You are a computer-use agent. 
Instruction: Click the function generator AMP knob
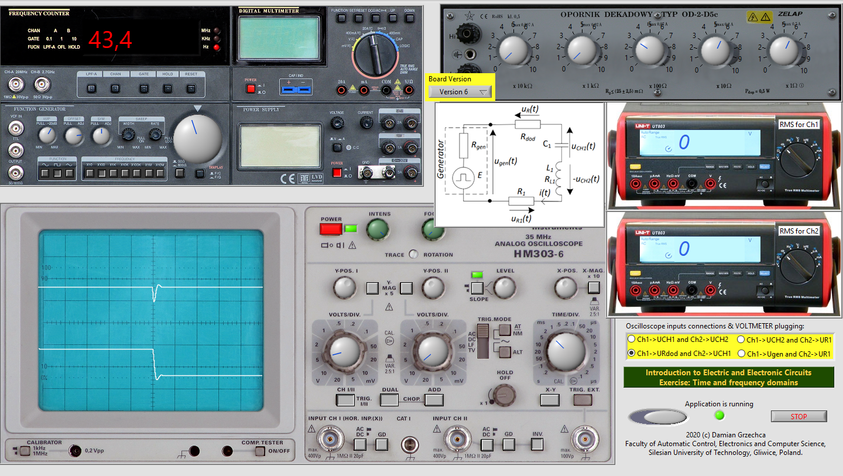(x=46, y=136)
